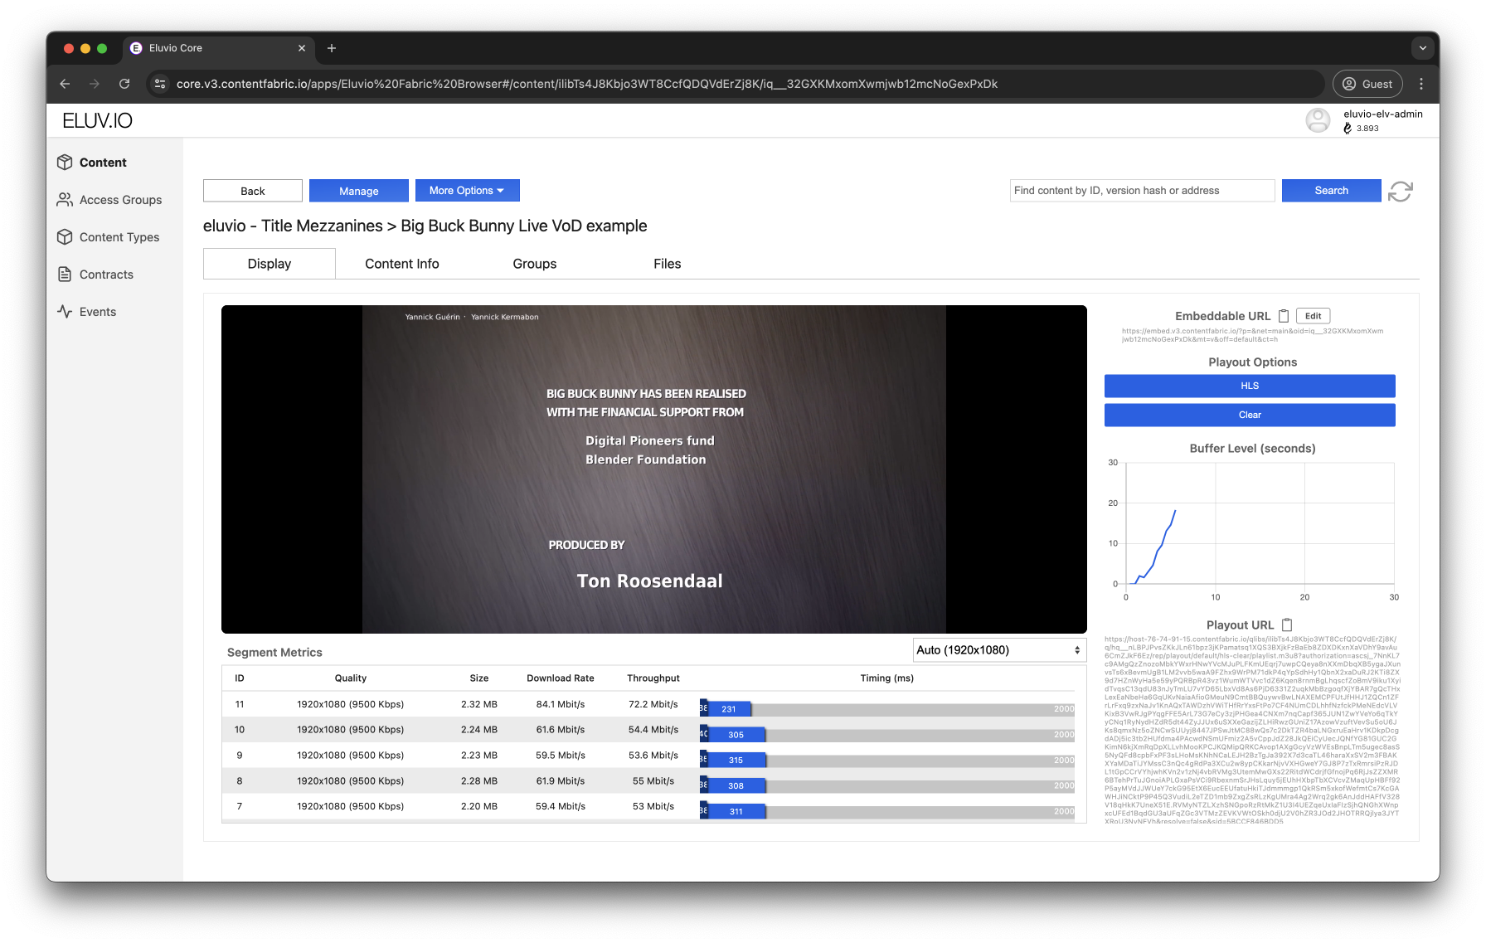Viewport: 1486px width, 943px height.
Task: Copy the Playout URL to clipboard
Action: tap(1287, 625)
